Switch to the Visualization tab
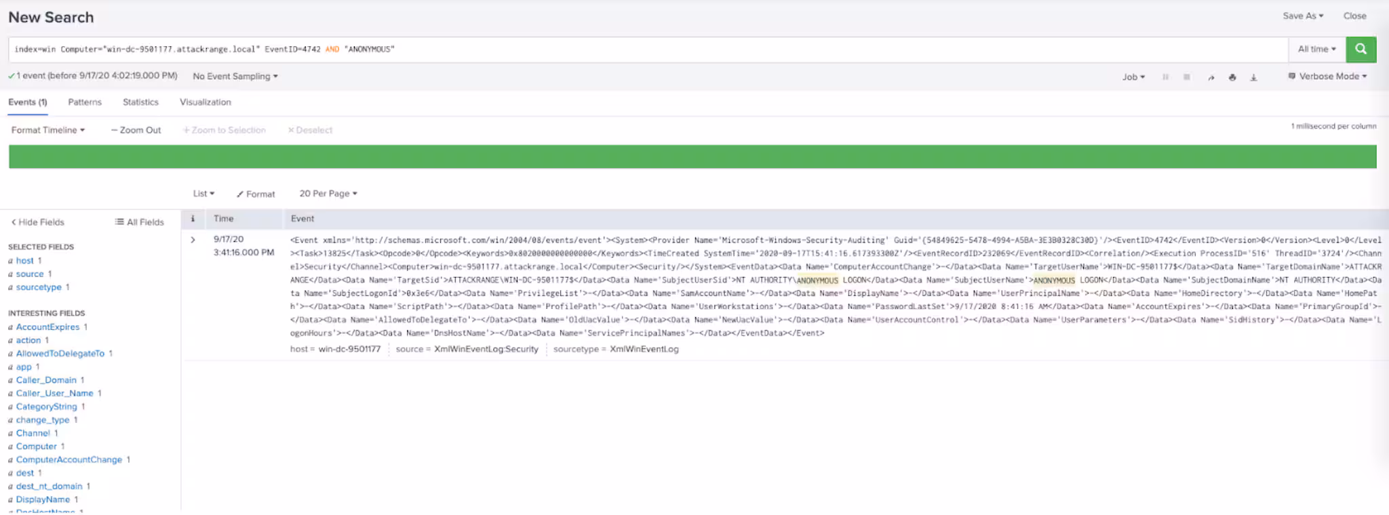The height and width of the screenshot is (515, 1389). [x=205, y=102]
